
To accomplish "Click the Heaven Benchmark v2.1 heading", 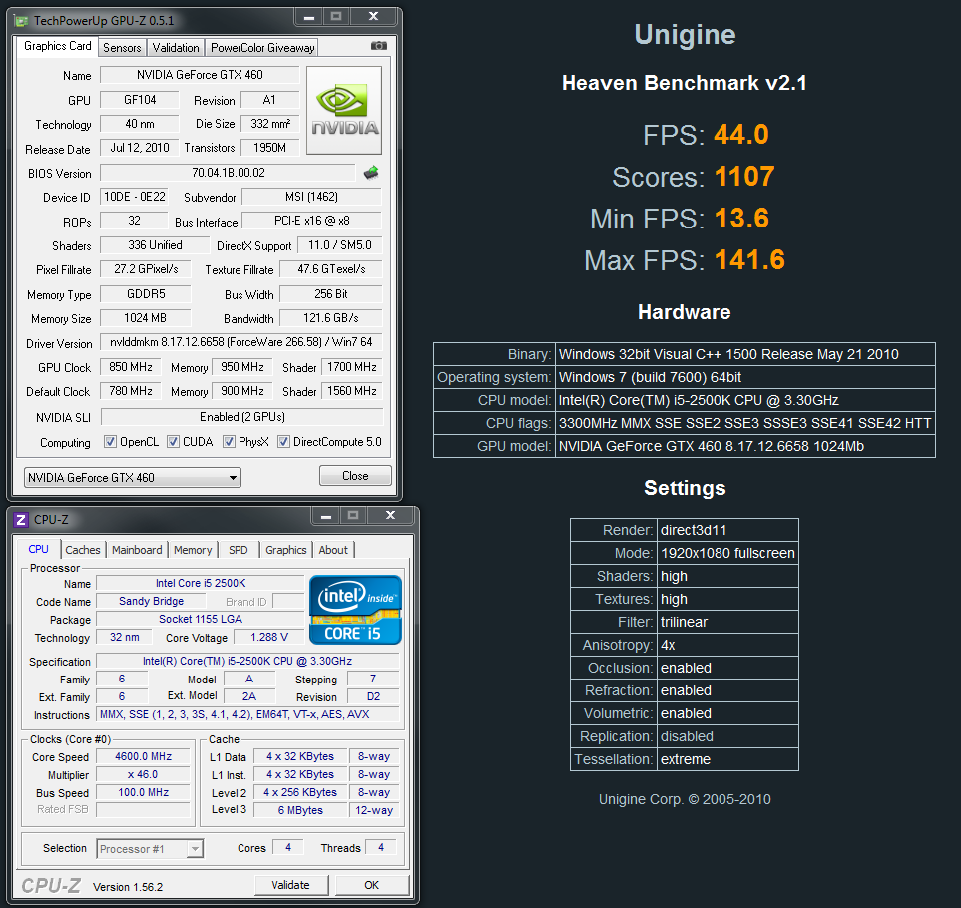I will [x=685, y=83].
